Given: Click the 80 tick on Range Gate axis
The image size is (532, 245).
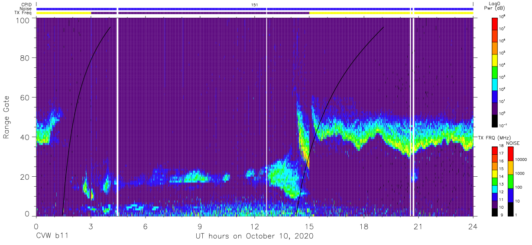Looking at the screenshot, I should 25,58.
